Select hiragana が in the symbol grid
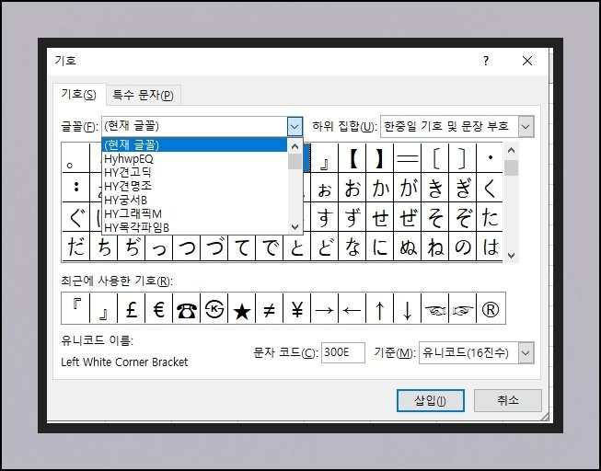 coord(407,188)
